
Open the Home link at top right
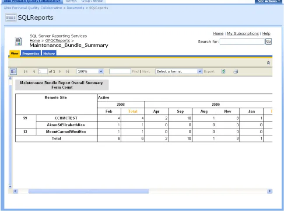coord(218,34)
